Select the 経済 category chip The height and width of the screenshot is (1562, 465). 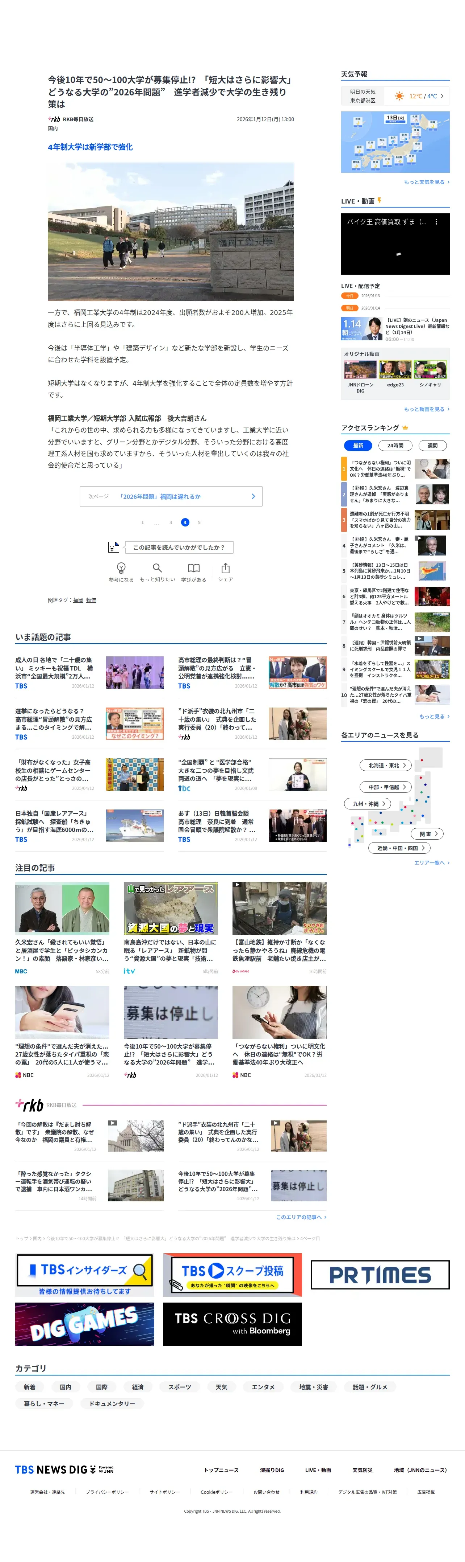[x=138, y=1387]
